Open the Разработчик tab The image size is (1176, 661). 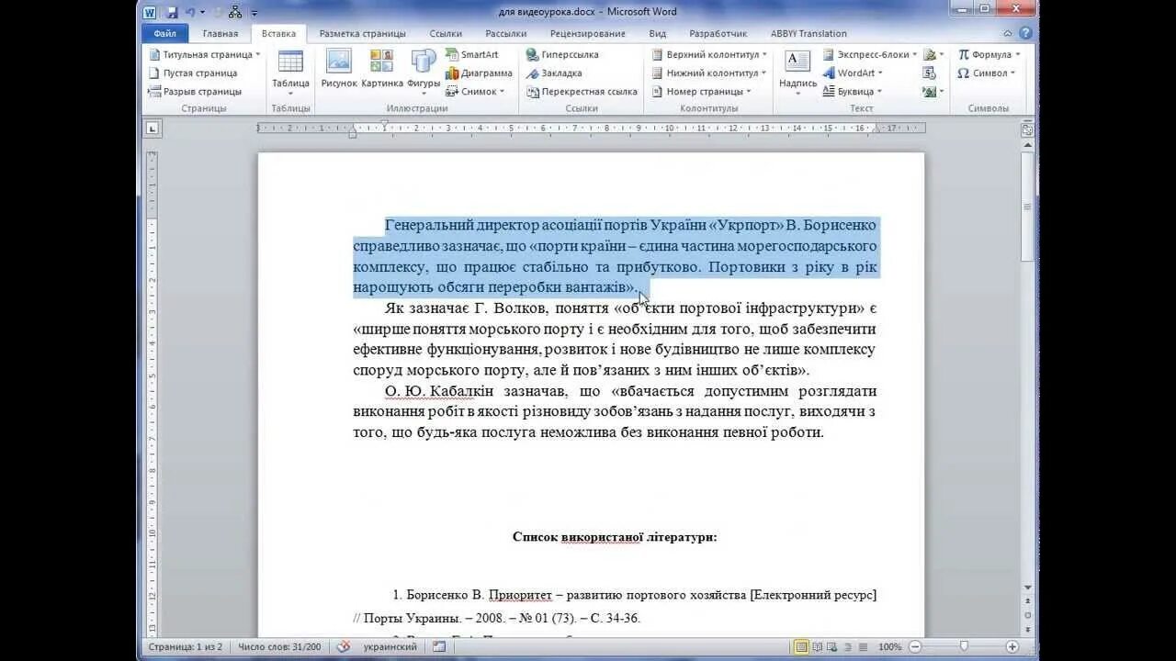pos(718,34)
